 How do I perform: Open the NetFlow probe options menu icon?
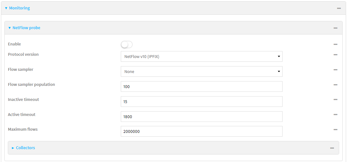(335, 28)
